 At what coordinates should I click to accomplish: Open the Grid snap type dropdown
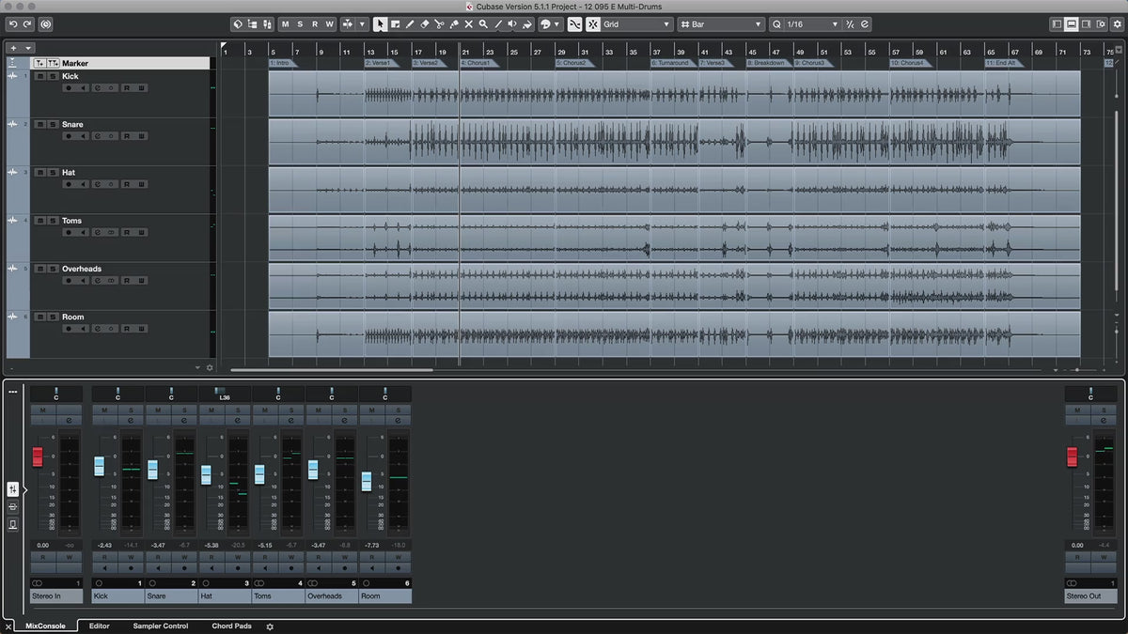[x=637, y=24]
